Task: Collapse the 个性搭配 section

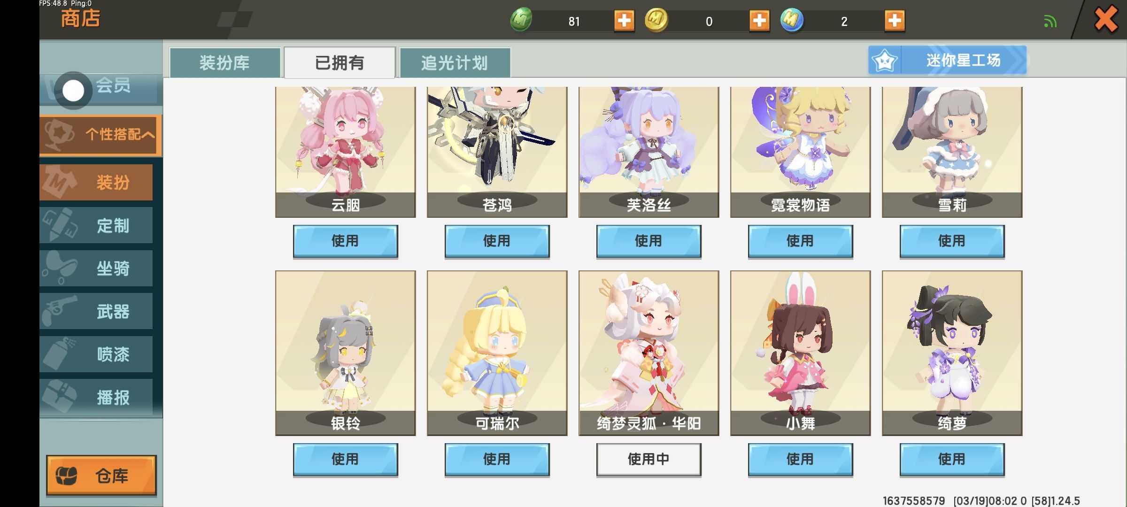Action: point(100,135)
